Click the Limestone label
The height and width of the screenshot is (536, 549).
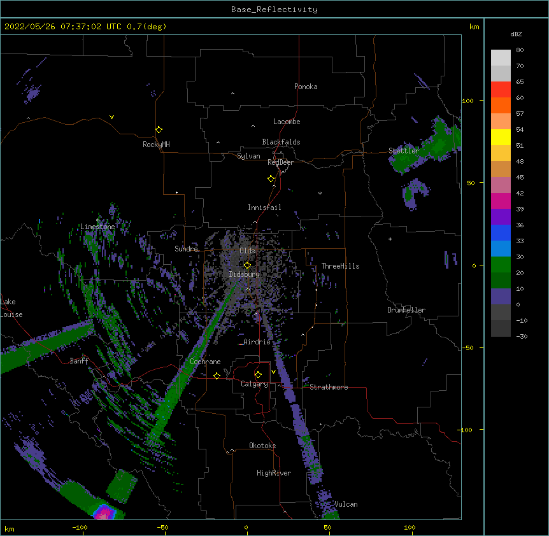click(97, 227)
